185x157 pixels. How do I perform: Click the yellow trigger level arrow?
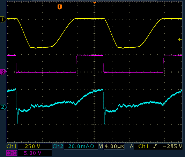[x=180, y=40]
